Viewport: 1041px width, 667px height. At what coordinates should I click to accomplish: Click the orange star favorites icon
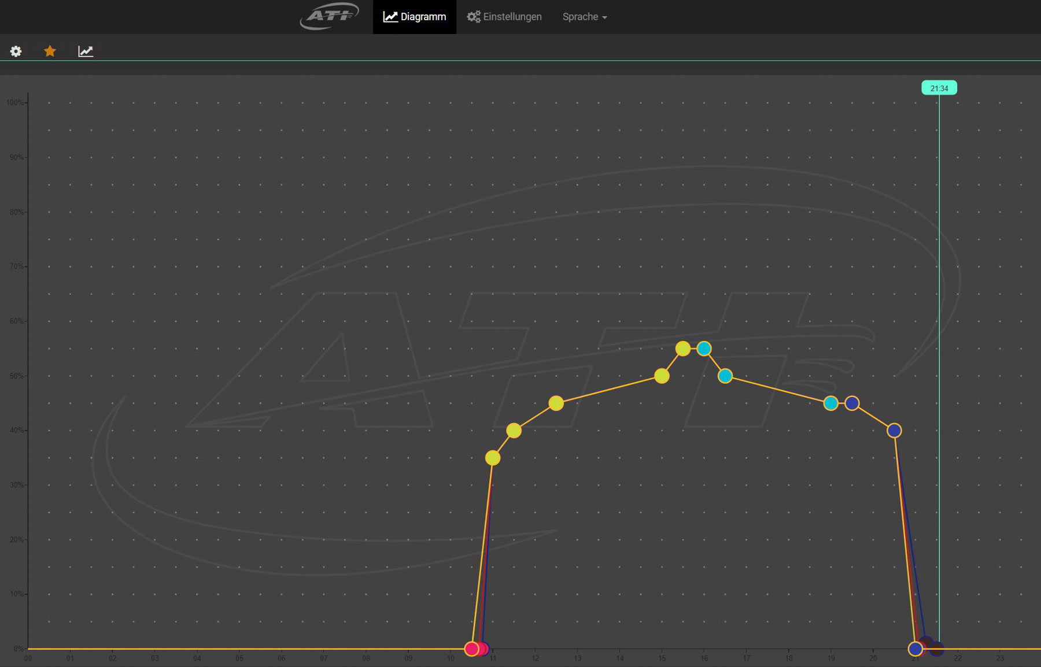50,51
